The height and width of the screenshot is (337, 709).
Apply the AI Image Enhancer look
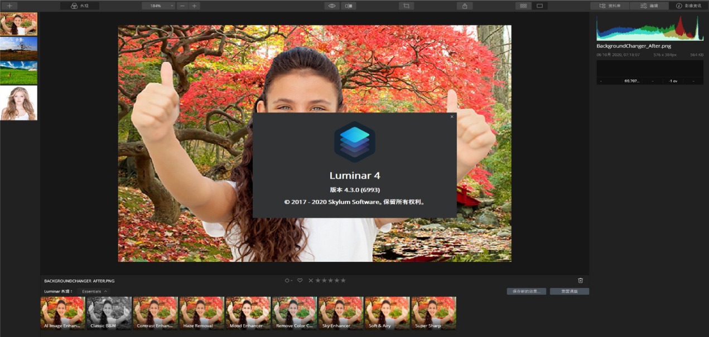coord(62,313)
